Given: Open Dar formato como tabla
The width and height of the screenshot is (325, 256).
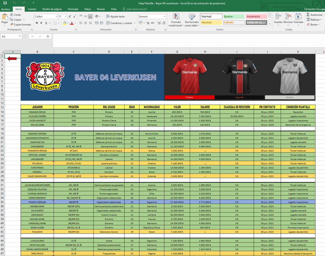Looking at the screenshot, I should 192,20.
